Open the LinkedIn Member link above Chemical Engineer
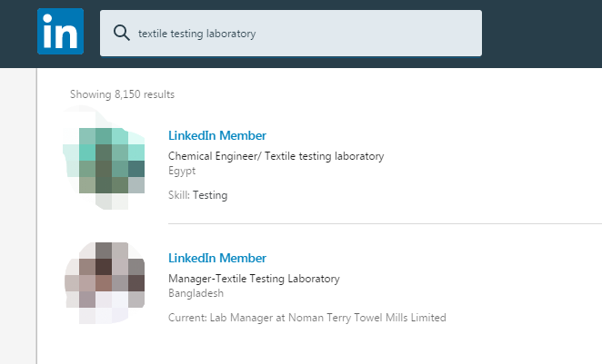Screen dimensions: 602x364 point(217,136)
